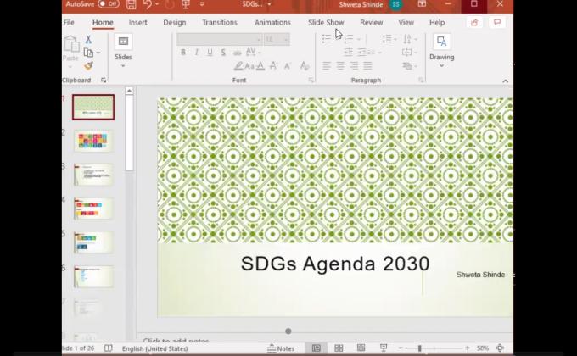Click Convert to SmartArt icon
The image size is (577, 356).
[409, 66]
